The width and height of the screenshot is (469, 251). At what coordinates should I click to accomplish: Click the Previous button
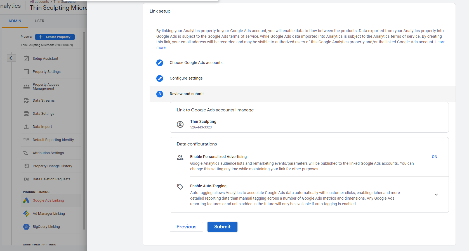tap(186, 227)
